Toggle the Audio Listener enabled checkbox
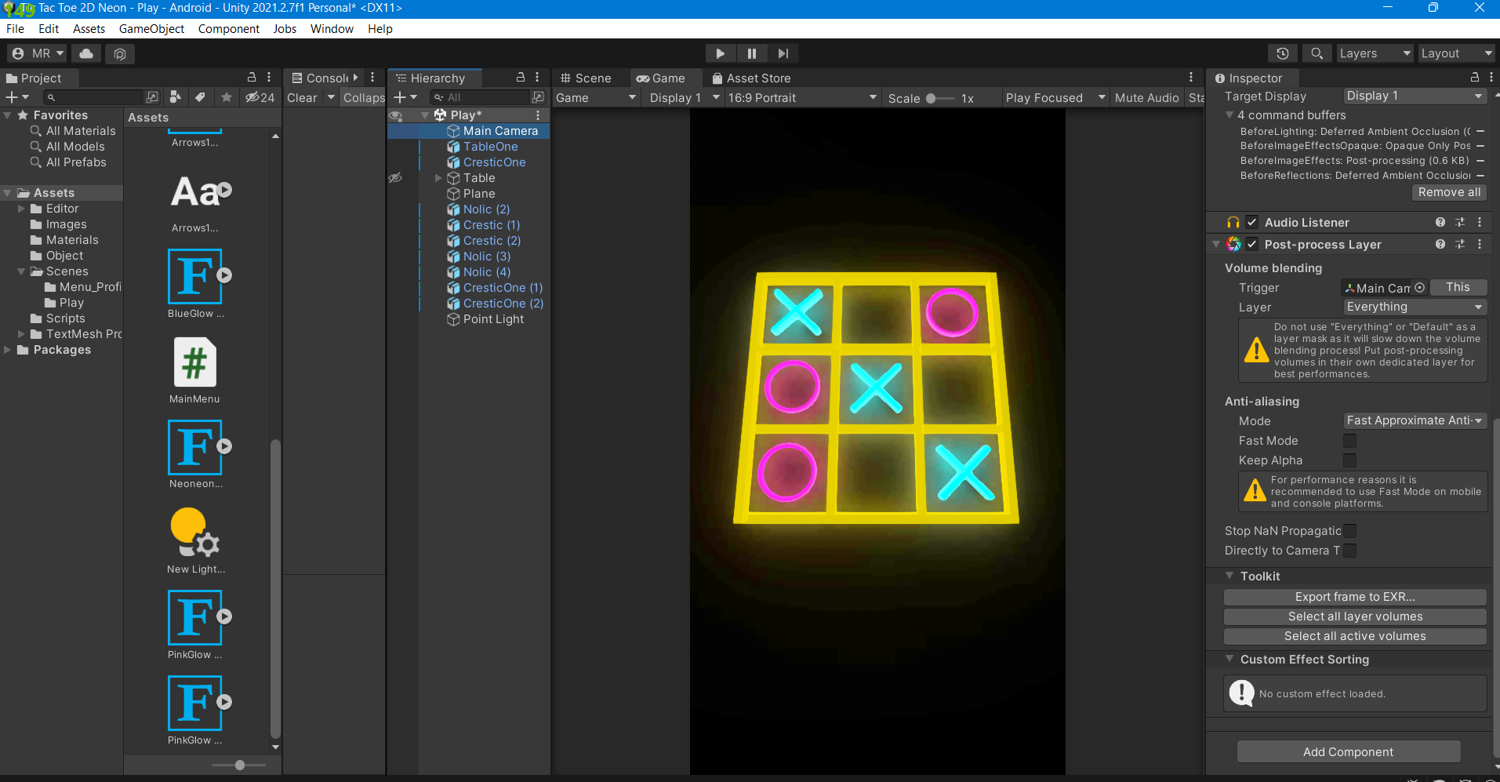Screen dimensions: 1500x782 (1252, 223)
